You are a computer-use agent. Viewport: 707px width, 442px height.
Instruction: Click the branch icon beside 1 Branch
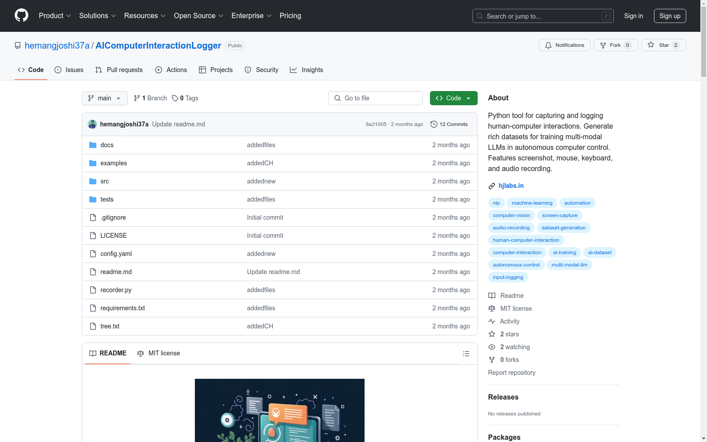[137, 98]
